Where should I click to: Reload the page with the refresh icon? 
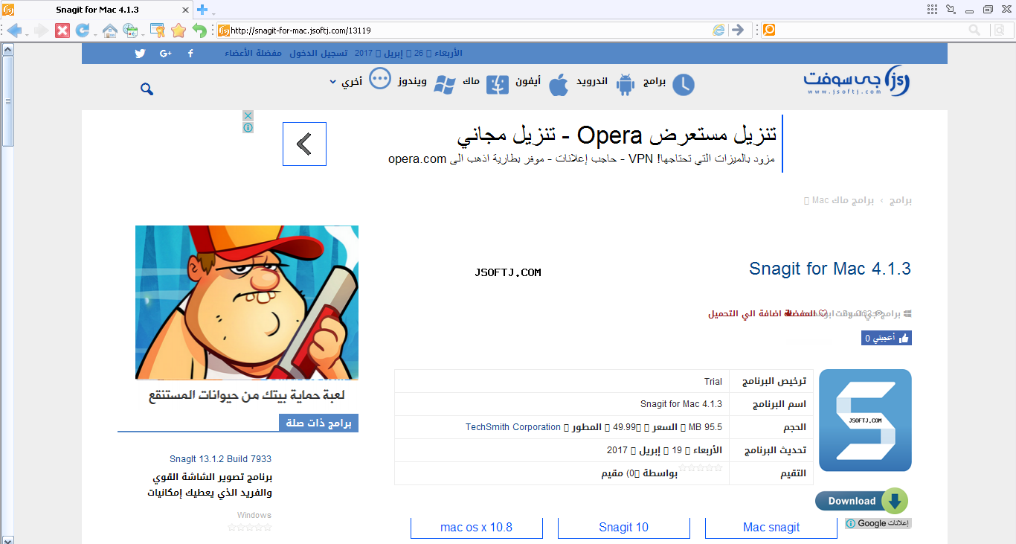(82, 31)
